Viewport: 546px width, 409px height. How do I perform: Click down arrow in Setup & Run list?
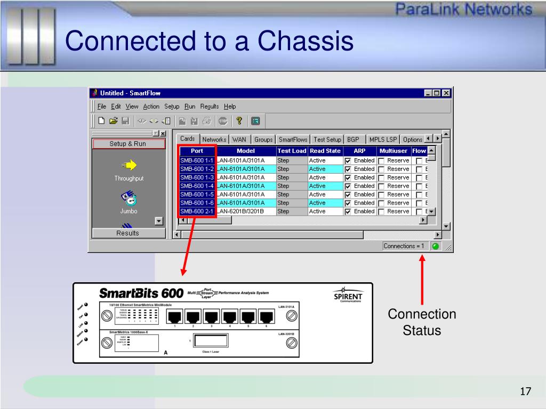(159, 221)
